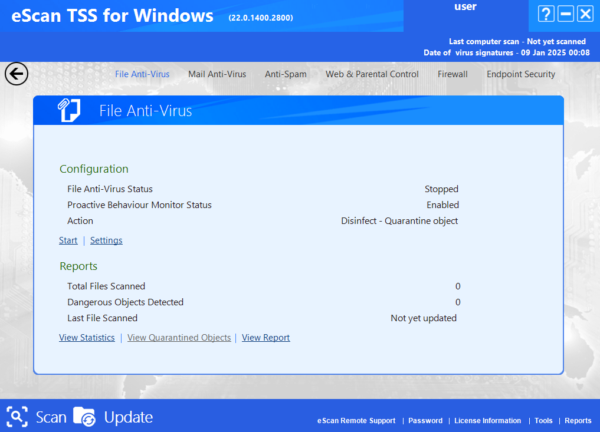Viewport: 600px width, 432px height.
Task: Click the 'eScan TSS for Windows' title
Action: 112,16
